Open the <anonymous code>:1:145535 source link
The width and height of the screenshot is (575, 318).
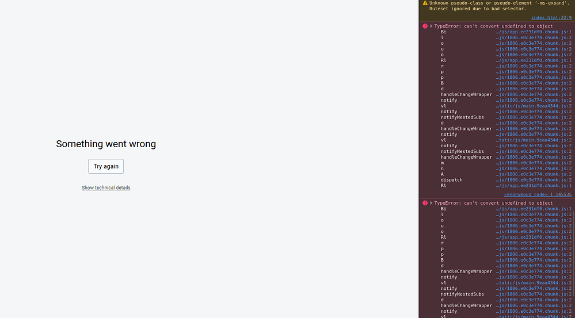[538, 194]
